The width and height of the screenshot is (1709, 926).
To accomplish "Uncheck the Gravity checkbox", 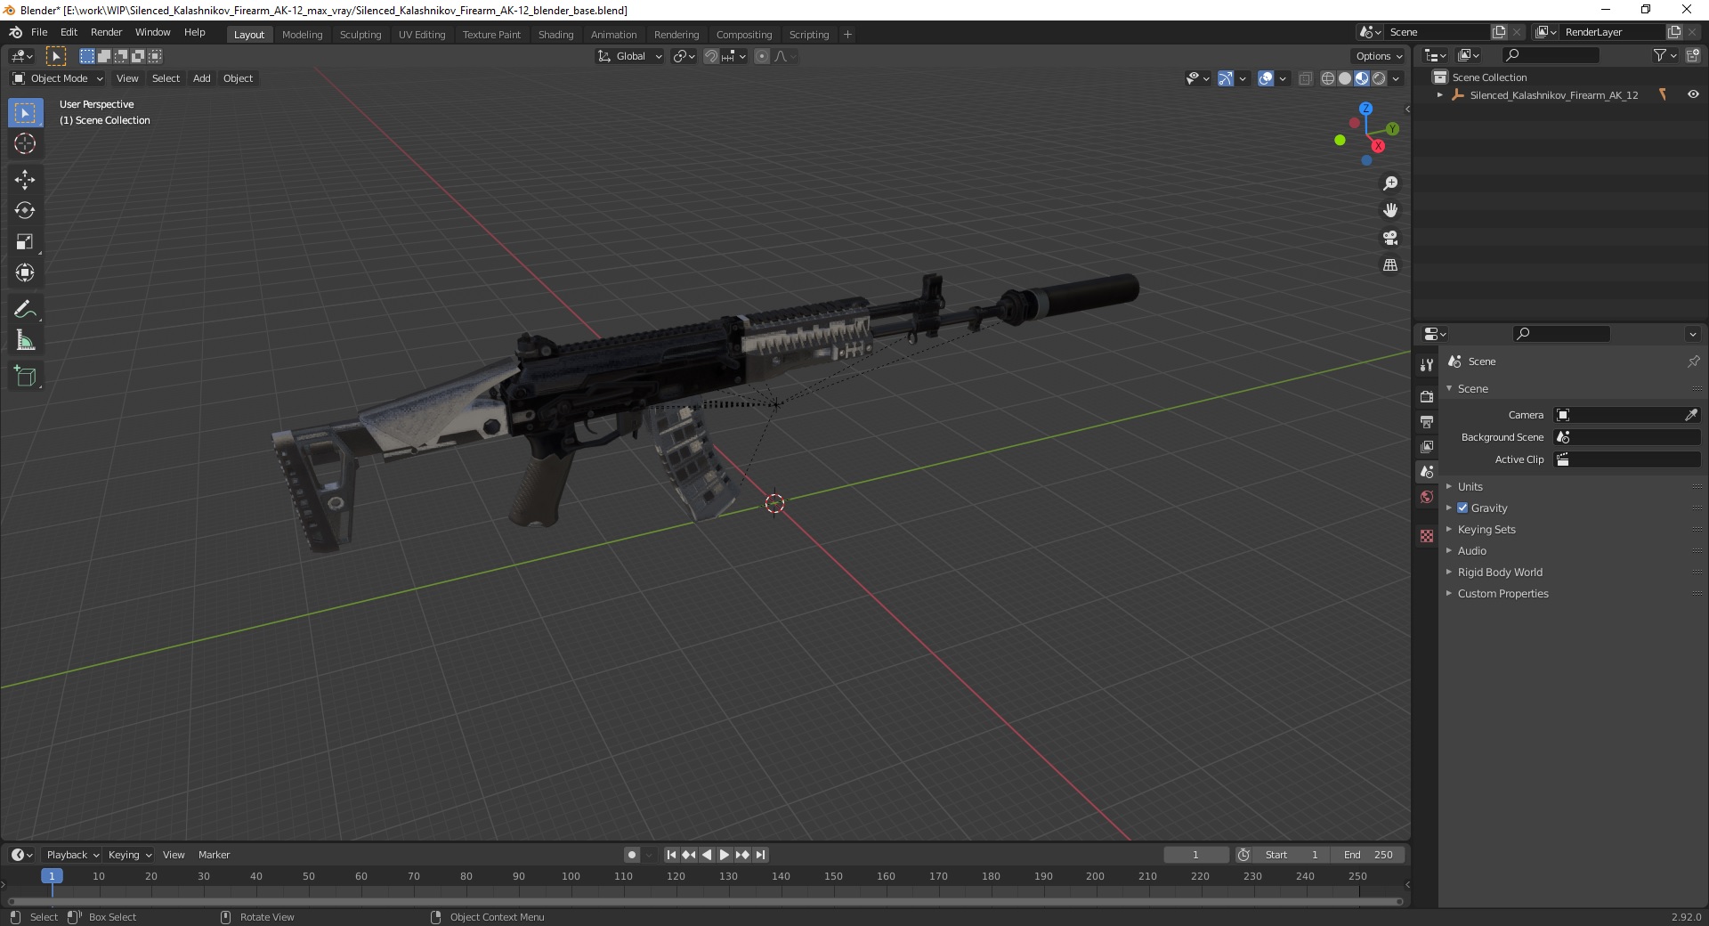I will pos(1462,508).
